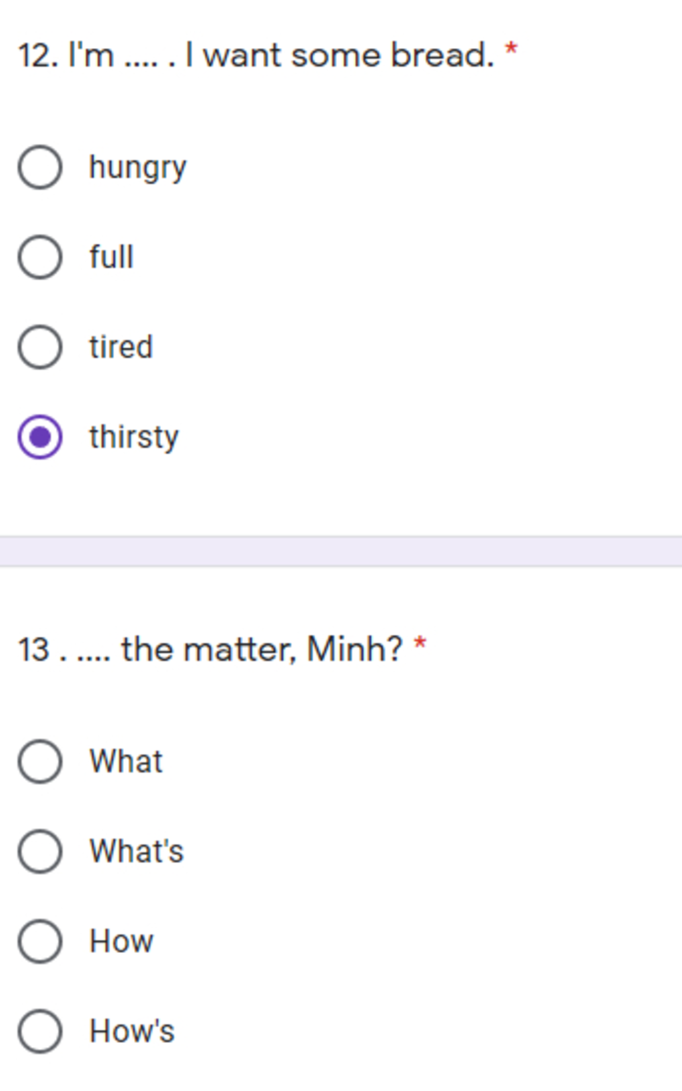682x1091 pixels.
Task: Click the "How's" answer label text
Action: coord(132,1031)
